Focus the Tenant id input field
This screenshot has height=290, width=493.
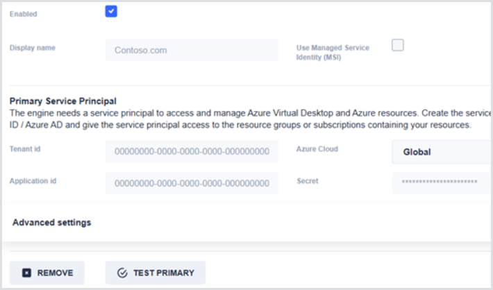(x=192, y=151)
